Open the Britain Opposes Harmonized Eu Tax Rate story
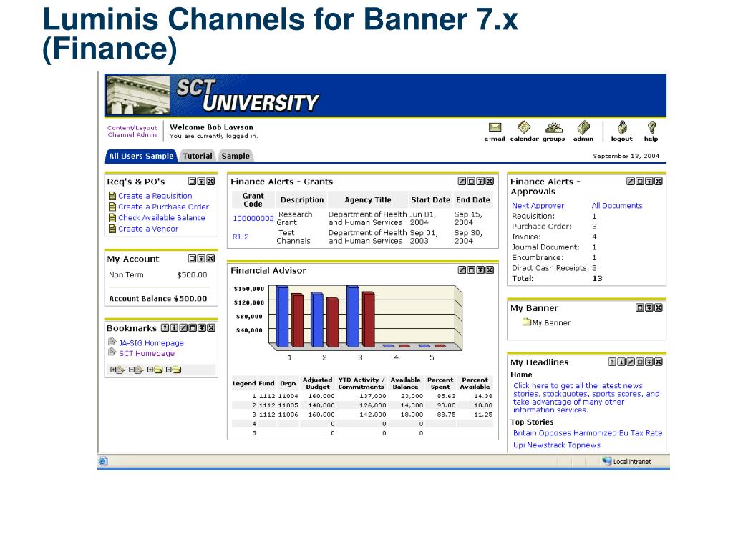Image resolution: width=733 pixels, height=549 pixels. coord(588,432)
